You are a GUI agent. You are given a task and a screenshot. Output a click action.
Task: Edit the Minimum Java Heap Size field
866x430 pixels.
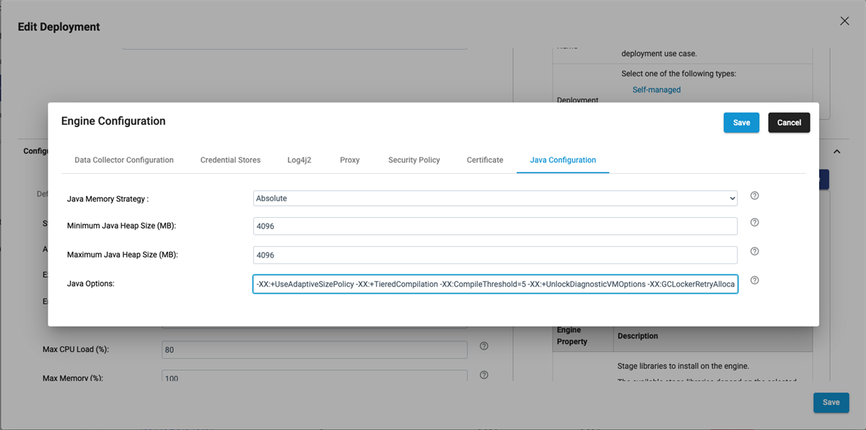(495, 226)
